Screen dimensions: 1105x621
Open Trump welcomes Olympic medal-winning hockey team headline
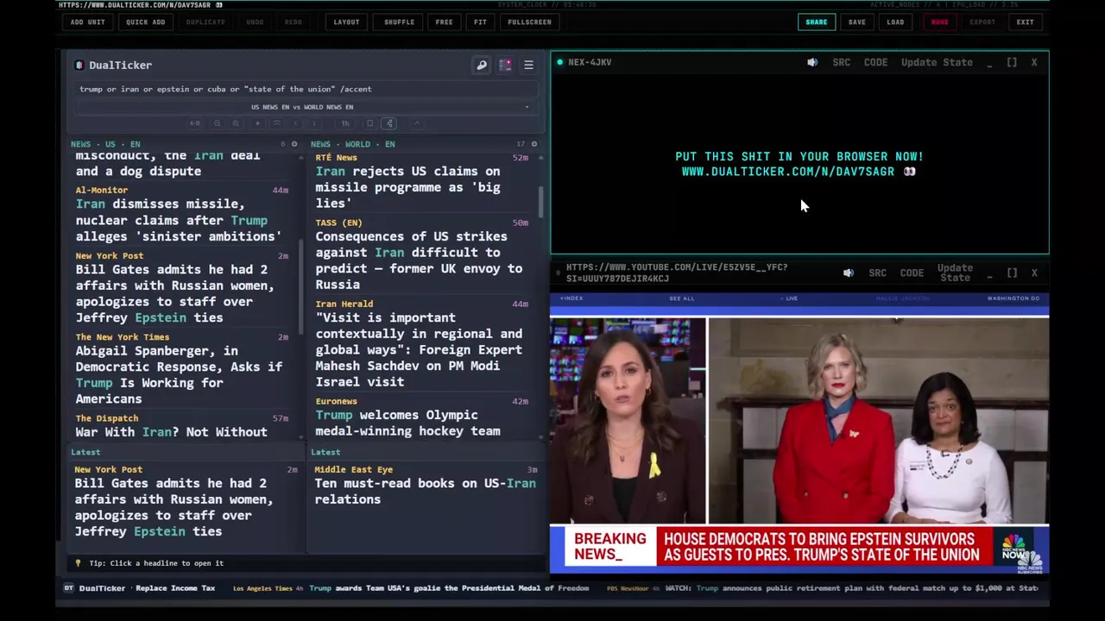(407, 423)
